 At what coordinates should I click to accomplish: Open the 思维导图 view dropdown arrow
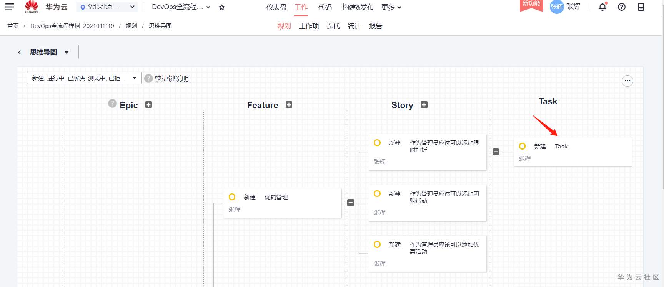point(67,53)
